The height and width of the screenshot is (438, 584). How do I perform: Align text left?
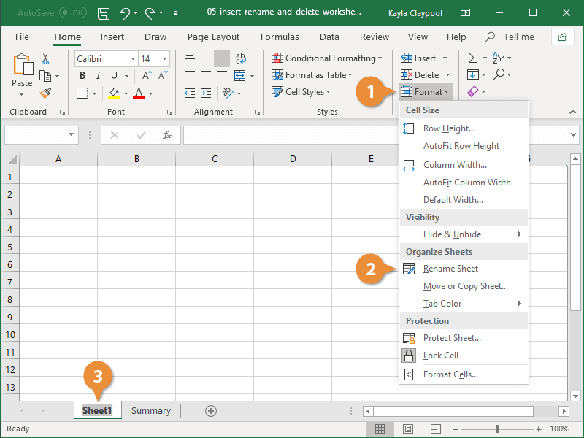[190, 76]
